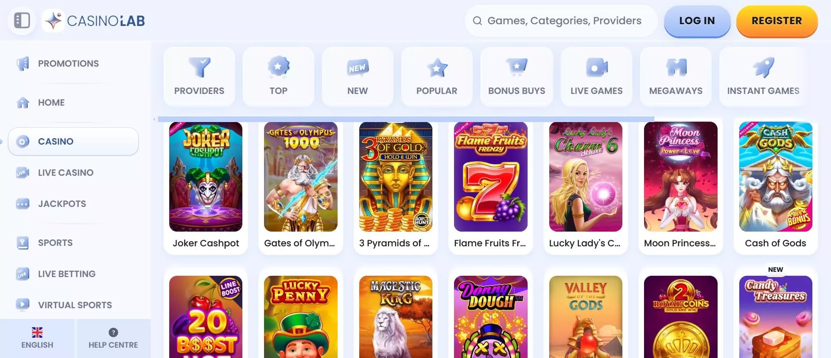
Task: Click the Promotions megaphone icon
Action: 23,64
